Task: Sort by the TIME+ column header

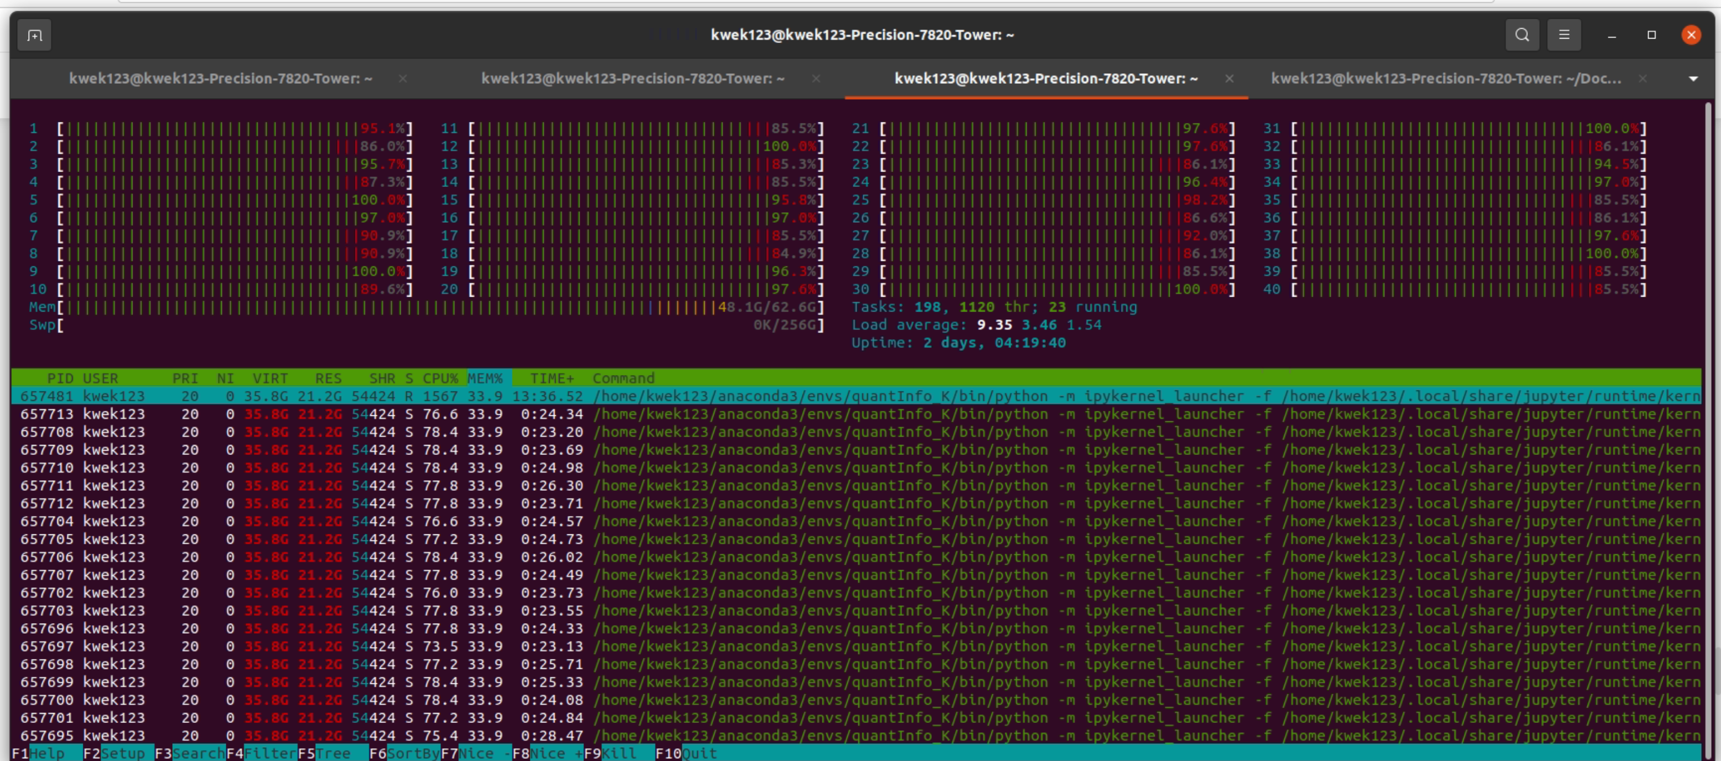Action: (x=552, y=378)
